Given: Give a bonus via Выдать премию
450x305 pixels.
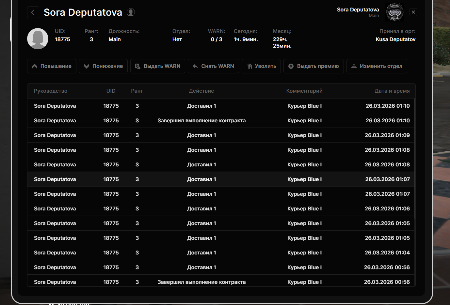Looking at the screenshot, I should click(x=313, y=66).
